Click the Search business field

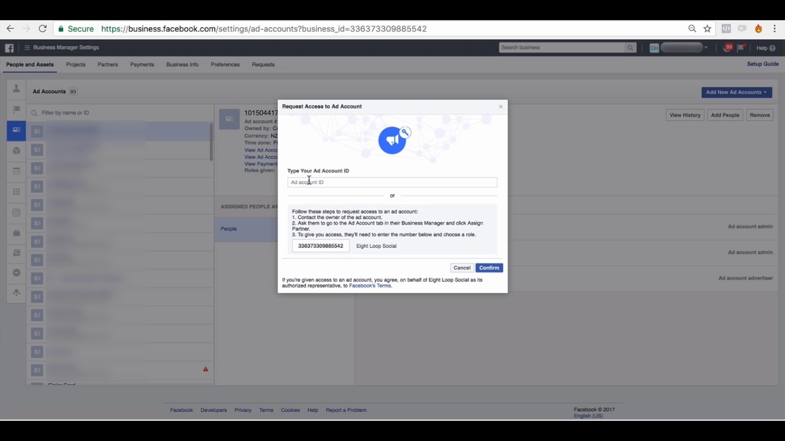pos(562,48)
